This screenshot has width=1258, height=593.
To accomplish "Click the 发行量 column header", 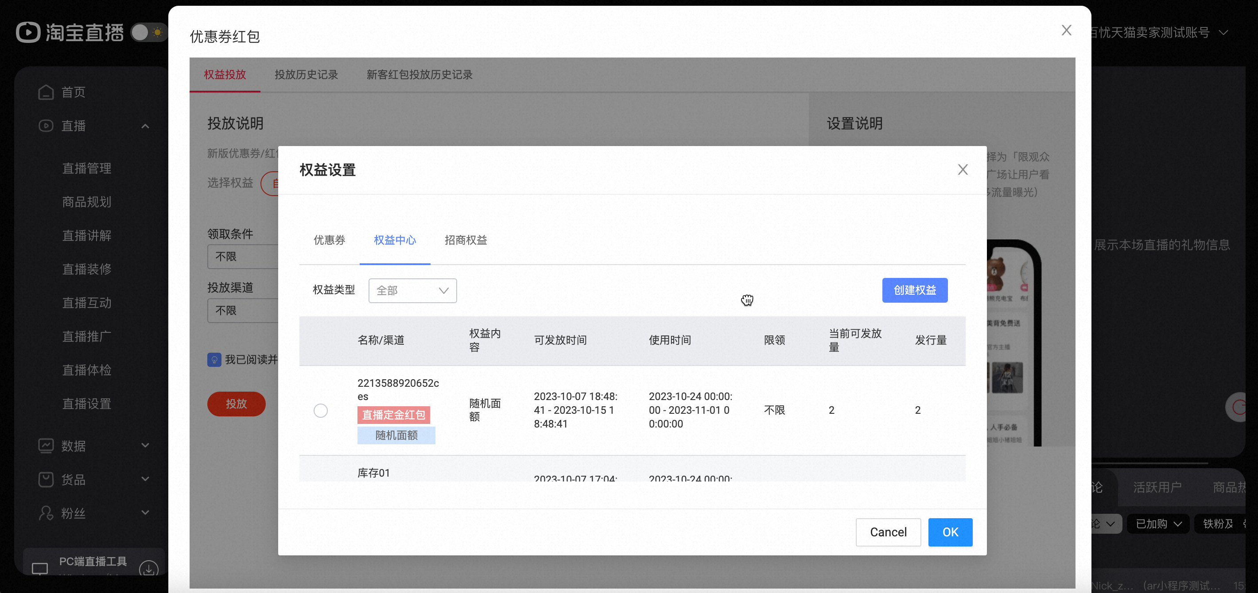I will [x=931, y=340].
